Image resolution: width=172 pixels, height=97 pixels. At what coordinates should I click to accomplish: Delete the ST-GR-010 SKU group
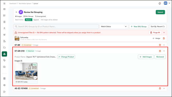pyautogui.click(x=160, y=51)
